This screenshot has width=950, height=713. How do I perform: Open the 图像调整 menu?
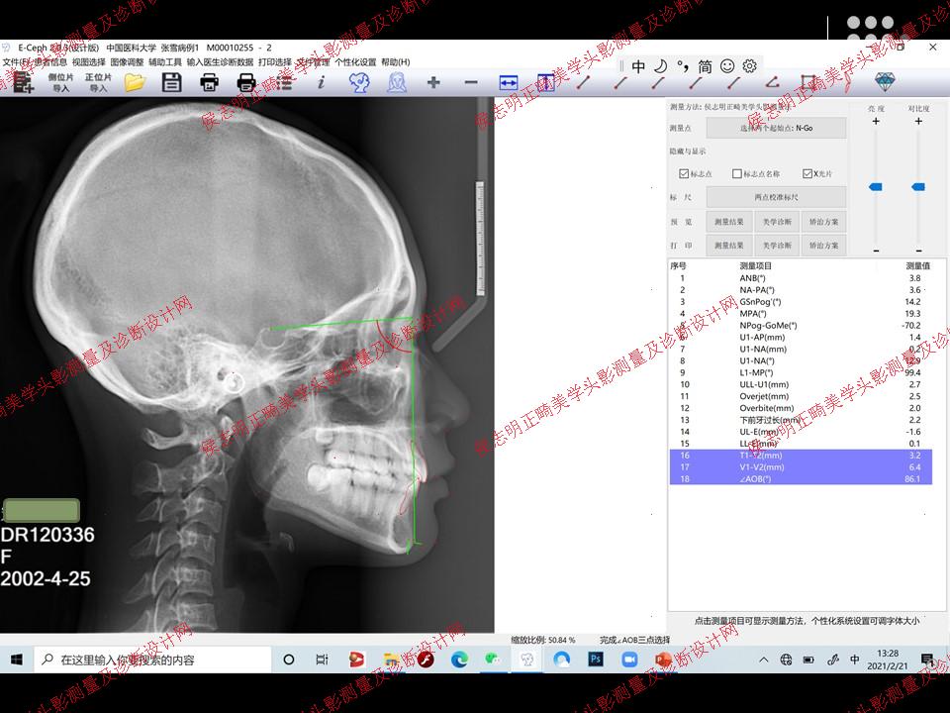coord(127,61)
